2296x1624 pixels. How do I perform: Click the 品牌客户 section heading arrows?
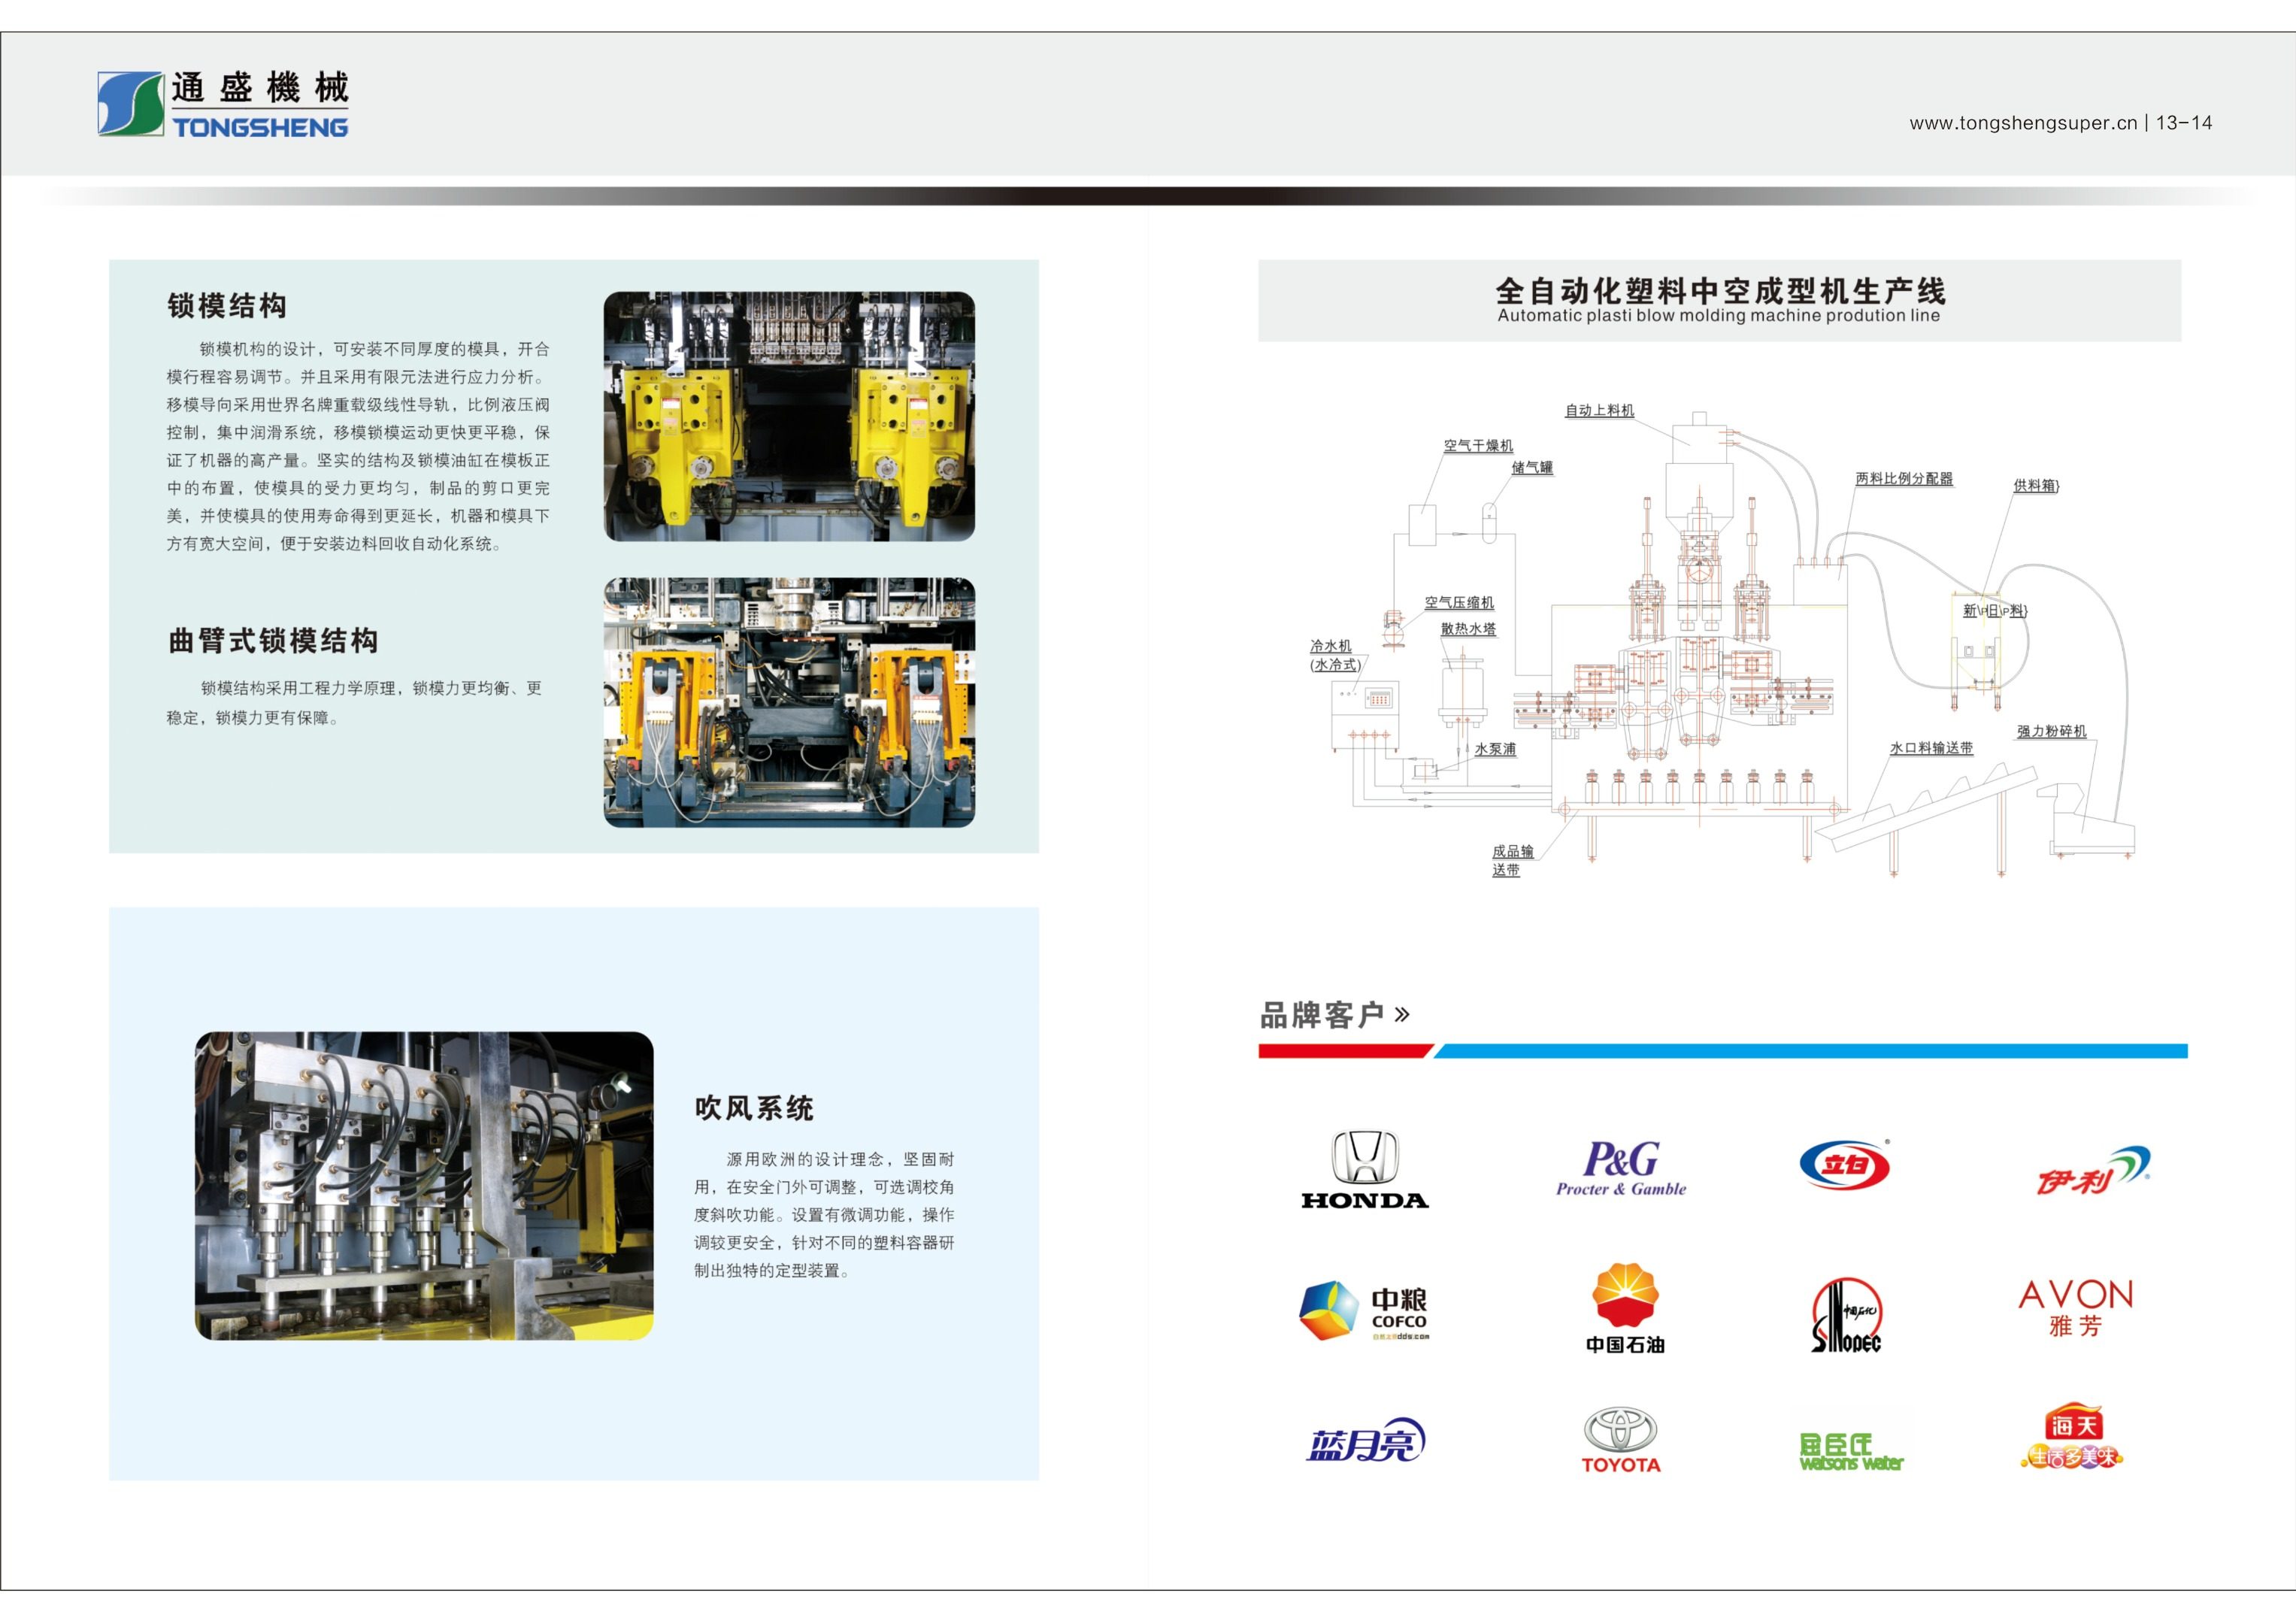(1402, 1015)
